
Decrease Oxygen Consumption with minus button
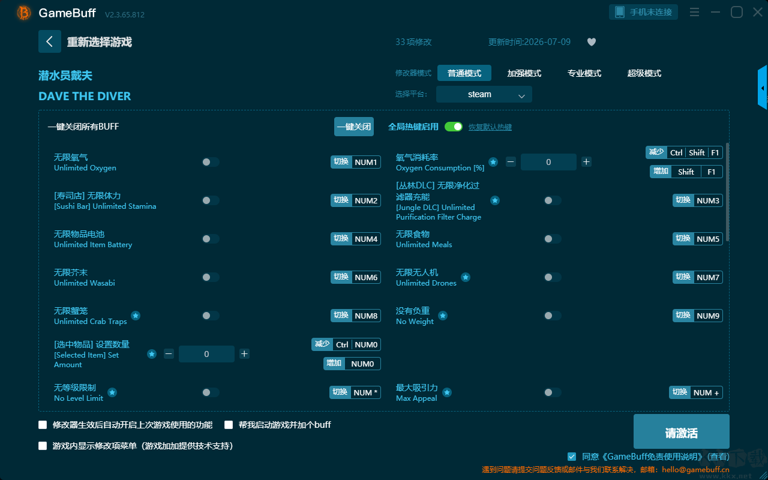[511, 162]
